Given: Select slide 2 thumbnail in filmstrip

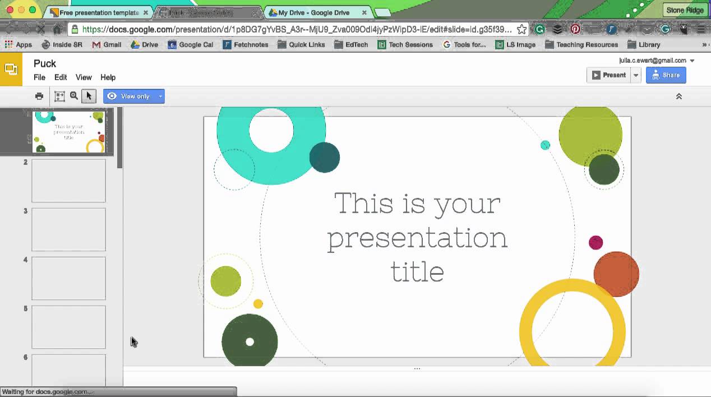Looking at the screenshot, I should [68, 181].
